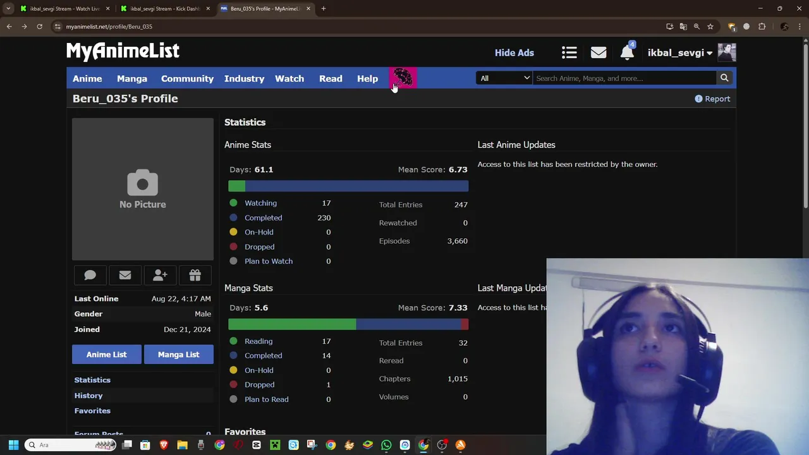Open the Watch menu
The height and width of the screenshot is (455, 809).
click(289, 78)
